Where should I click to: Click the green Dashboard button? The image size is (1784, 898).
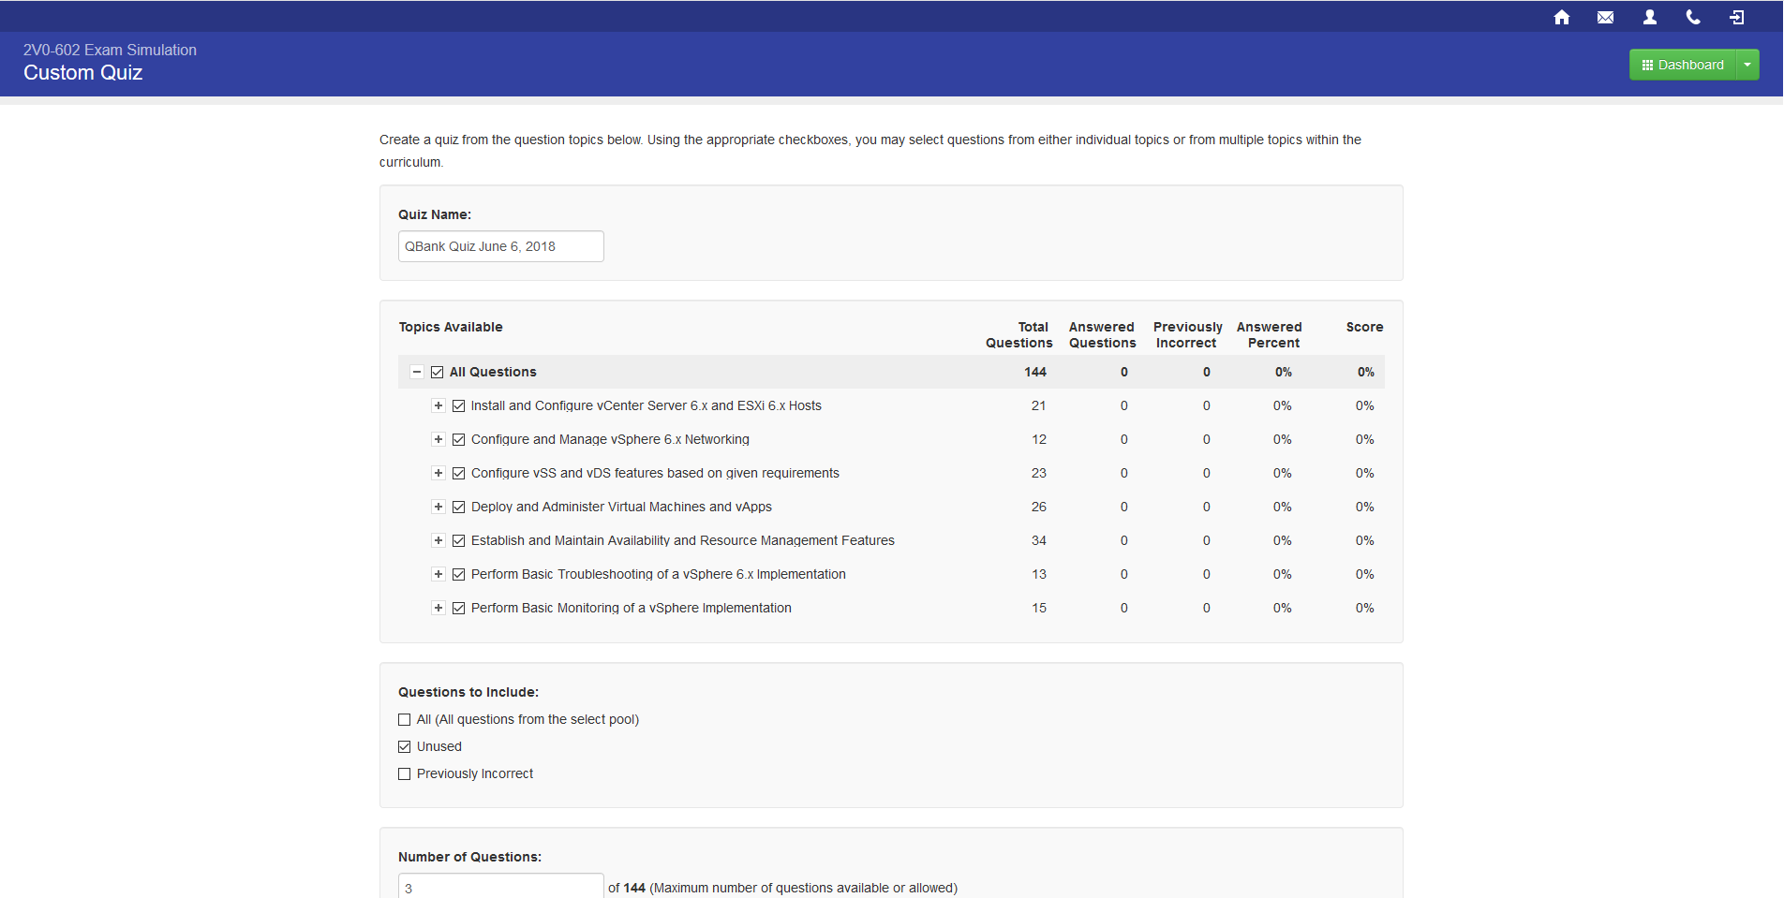(x=1684, y=64)
